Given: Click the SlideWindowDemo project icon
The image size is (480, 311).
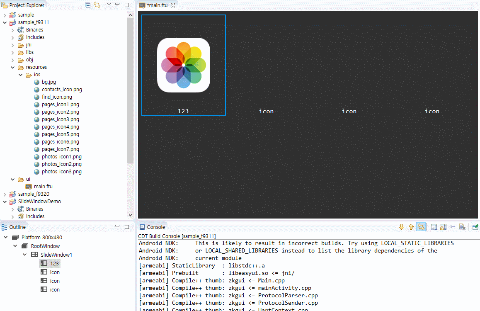Looking at the screenshot, I should click(x=13, y=202).
